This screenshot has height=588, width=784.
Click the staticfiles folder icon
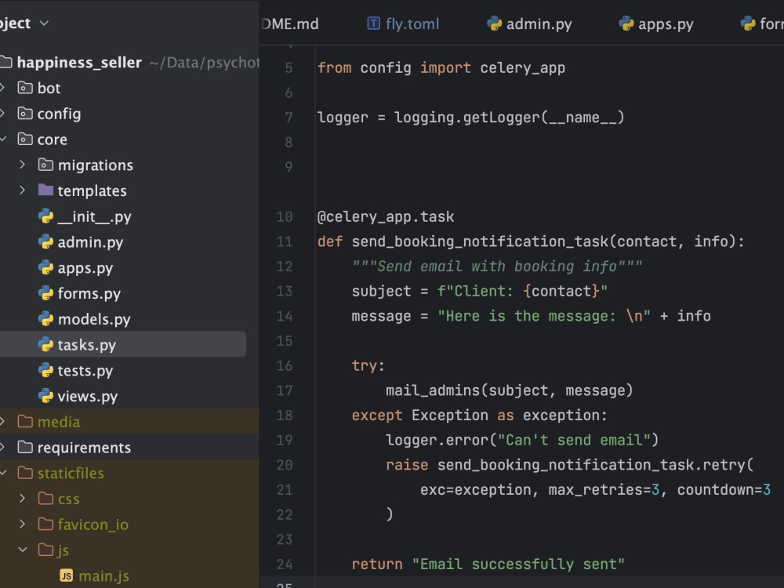(x=25, y=473)
